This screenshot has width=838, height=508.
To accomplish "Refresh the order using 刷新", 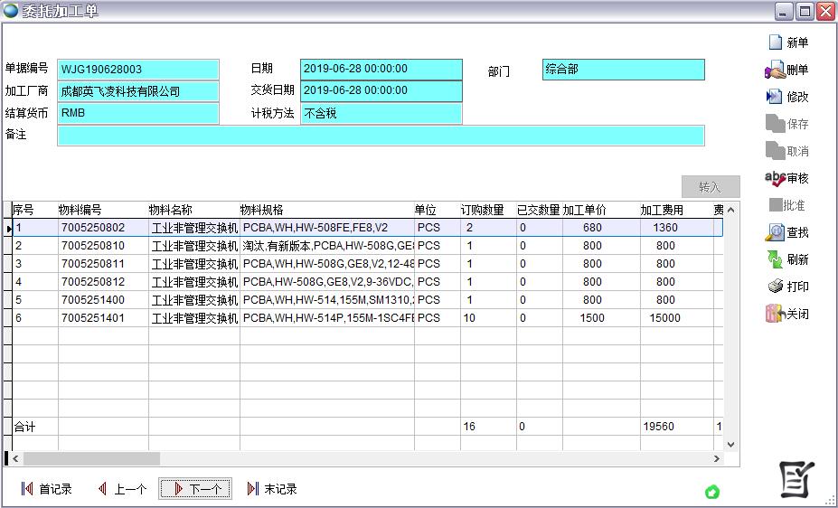I will tap(775, 259).
